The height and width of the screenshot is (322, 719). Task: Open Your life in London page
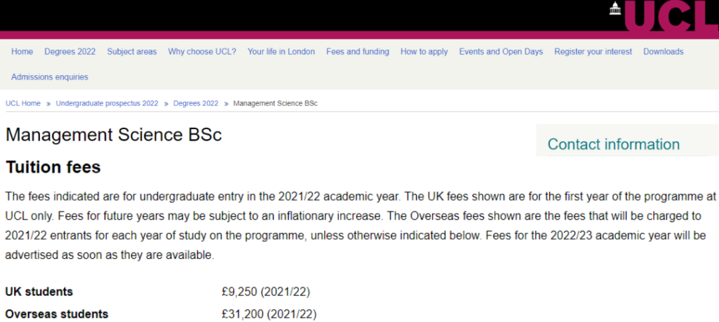[x=281, y=52]
